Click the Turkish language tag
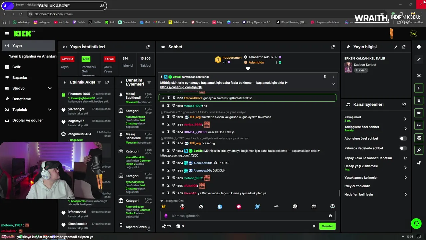The height and width of the screenshot is (240, 426). click(x=361, y=70)
